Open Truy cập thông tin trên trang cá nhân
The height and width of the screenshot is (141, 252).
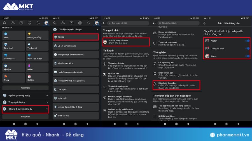[x=176, y=108]
